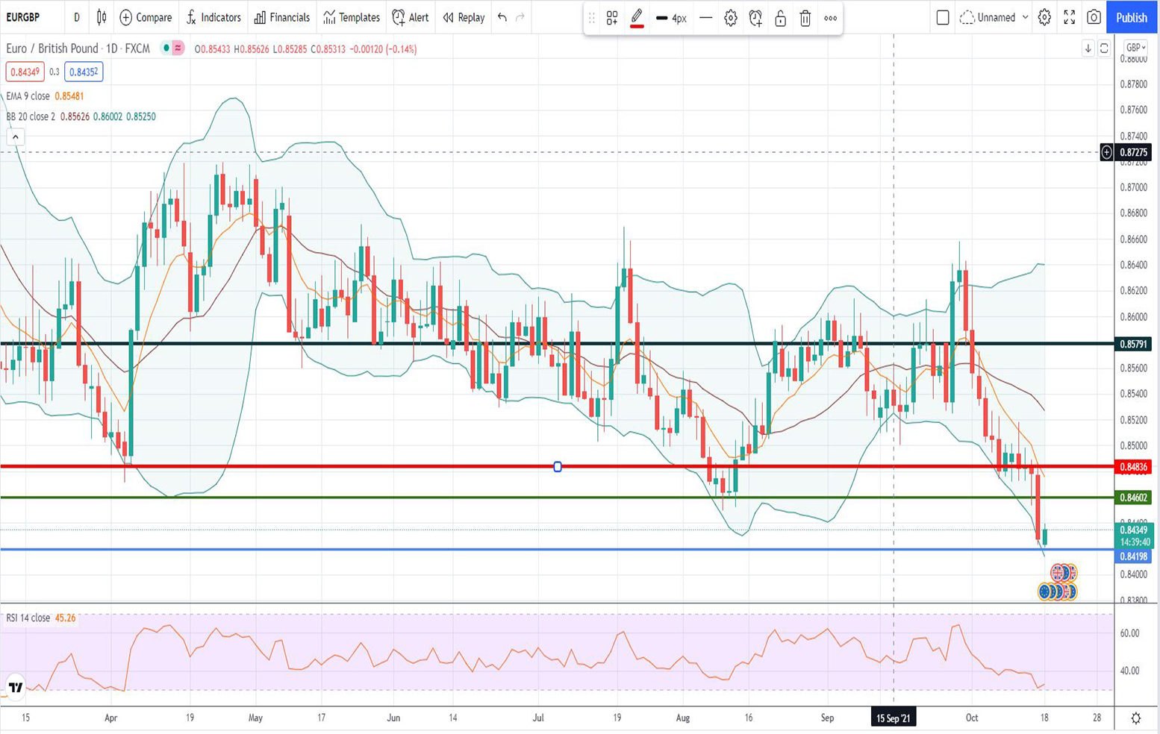1160x734 pixels.
Task: Toggle auto-fit scale button near price axis
Action: [1104, 48]
